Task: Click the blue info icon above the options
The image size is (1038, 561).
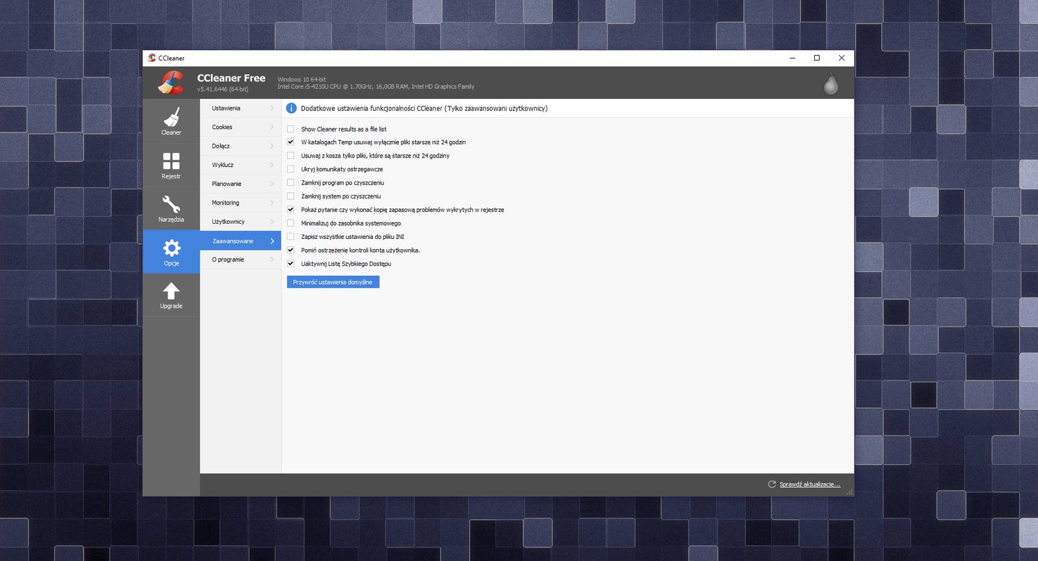Action: coord(291,109)
